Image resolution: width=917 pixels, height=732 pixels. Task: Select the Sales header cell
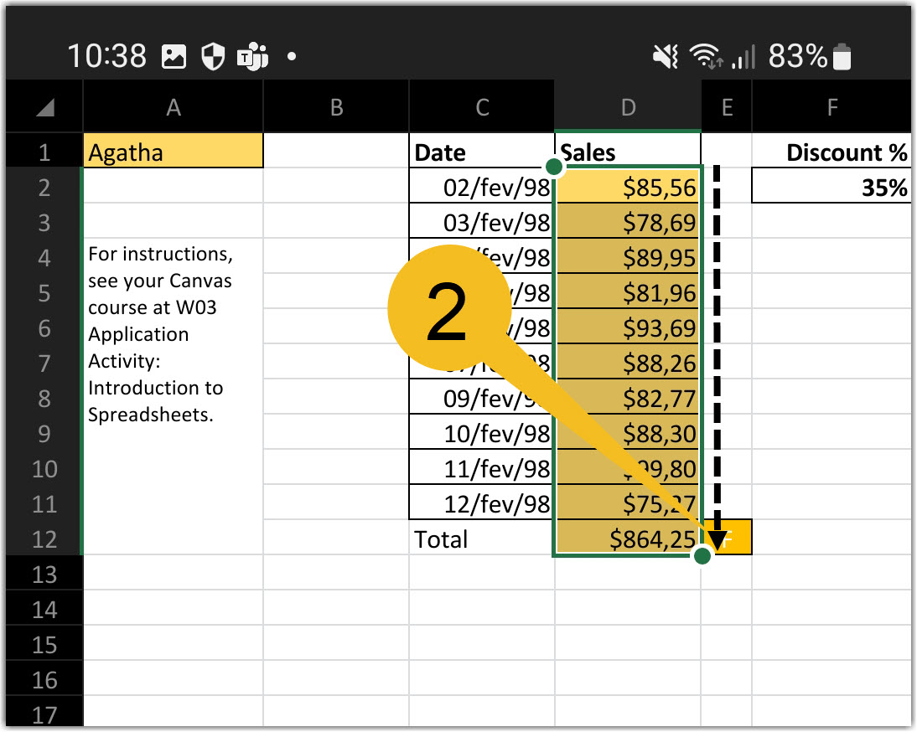pyautogui.click(x=628, y=152)
